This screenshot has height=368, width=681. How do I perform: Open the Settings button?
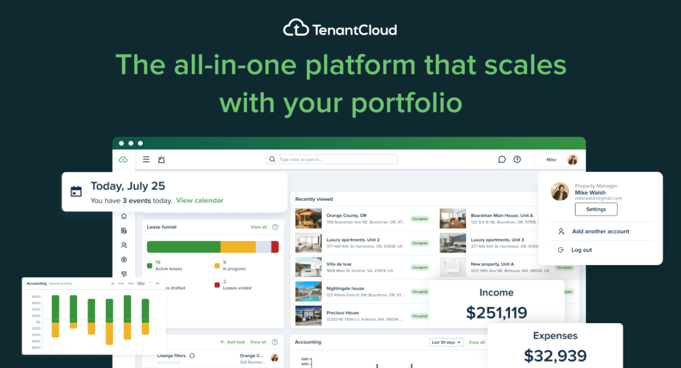click(596, 209)
